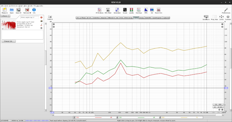
Task: Open the Scope window
Action: click(125, 10)
